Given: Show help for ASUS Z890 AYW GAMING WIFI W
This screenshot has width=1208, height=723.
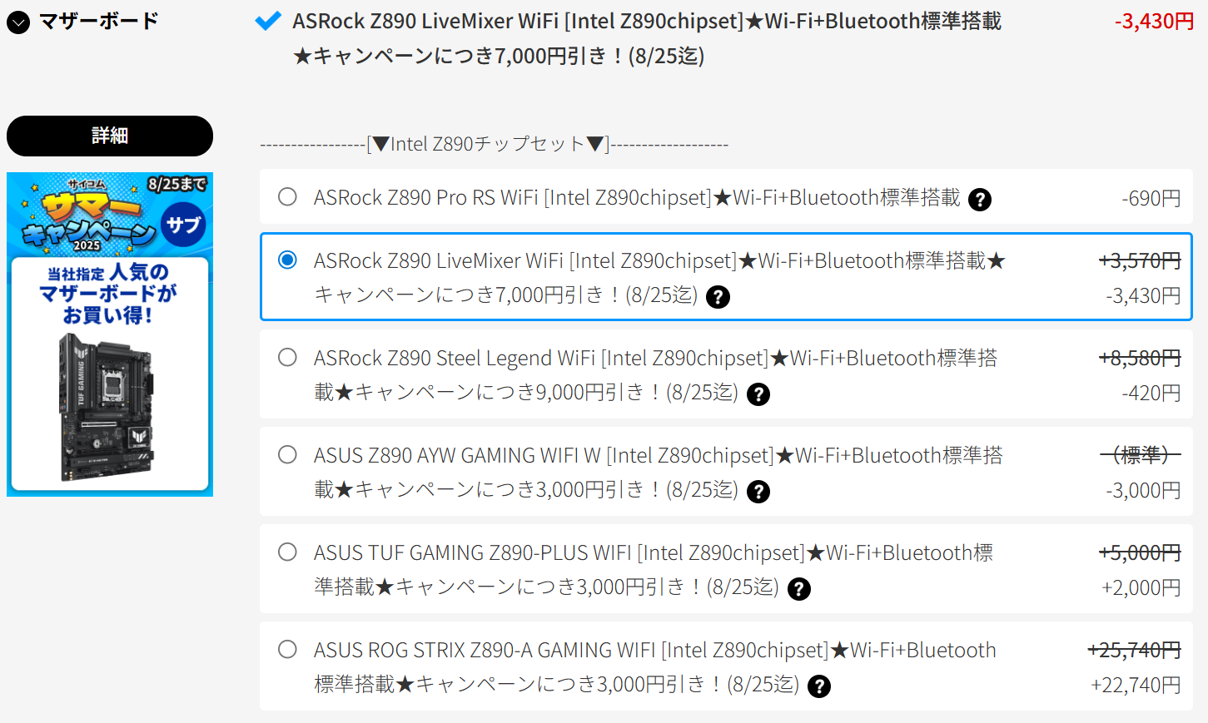Looking at the screenshot, I should [x=758, y=492].
